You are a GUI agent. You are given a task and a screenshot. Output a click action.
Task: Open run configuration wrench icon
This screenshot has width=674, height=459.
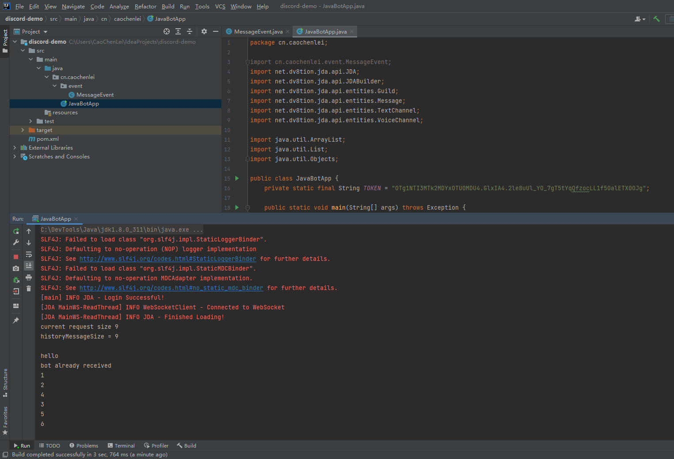click(x=16, y=243)
